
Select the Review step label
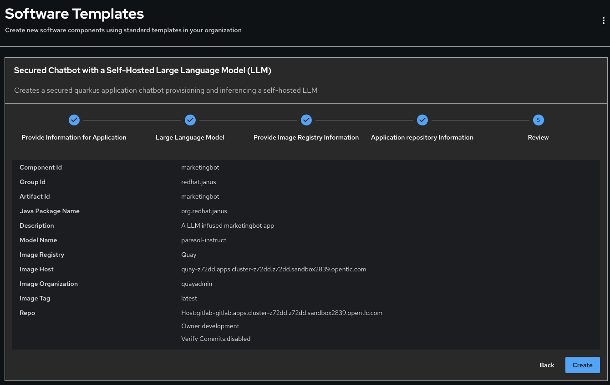(x=538, y=137)
